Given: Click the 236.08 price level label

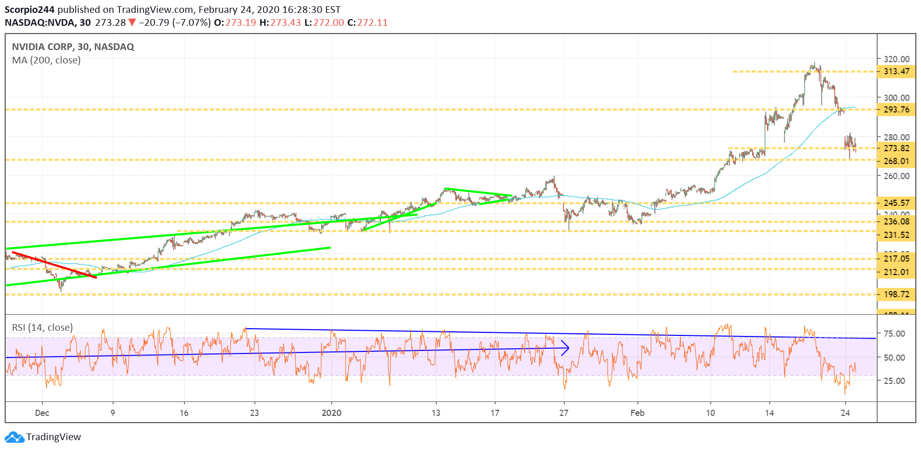Looking at the screenshot, I should point(896,222).
